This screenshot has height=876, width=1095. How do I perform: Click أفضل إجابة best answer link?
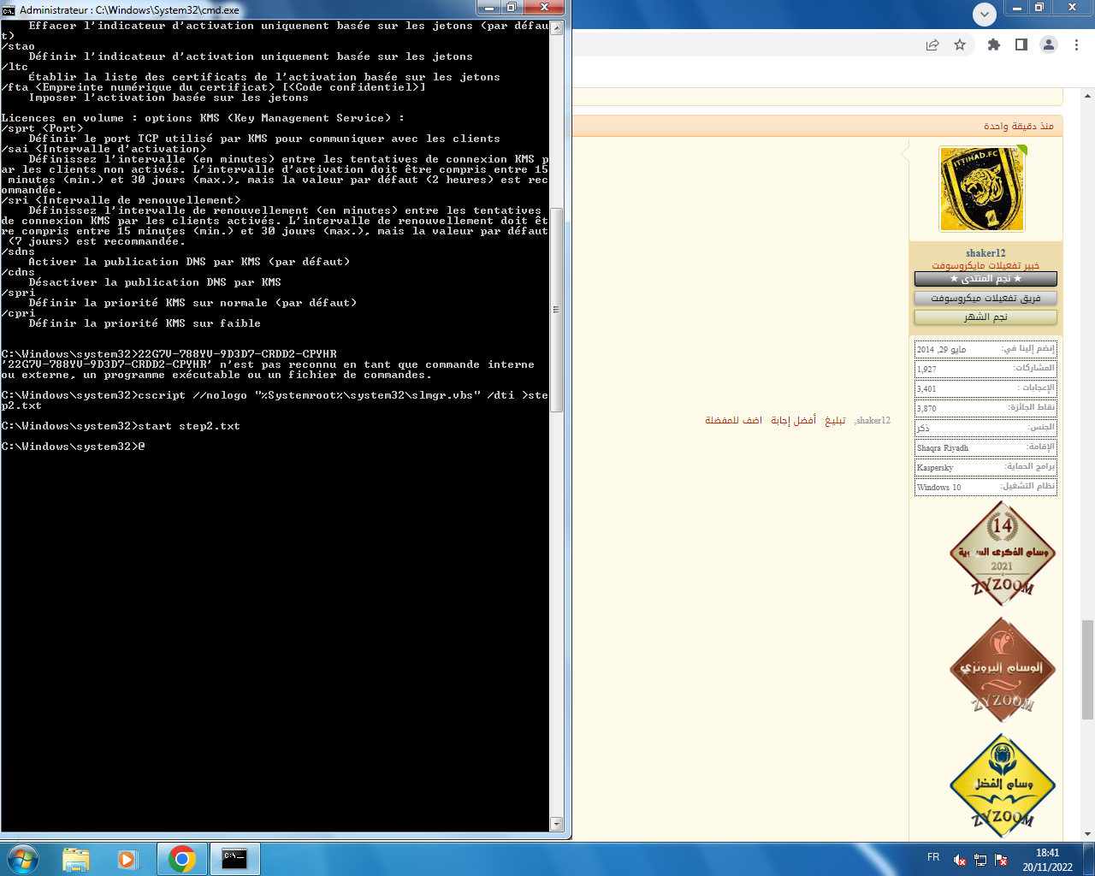[793, 420]
